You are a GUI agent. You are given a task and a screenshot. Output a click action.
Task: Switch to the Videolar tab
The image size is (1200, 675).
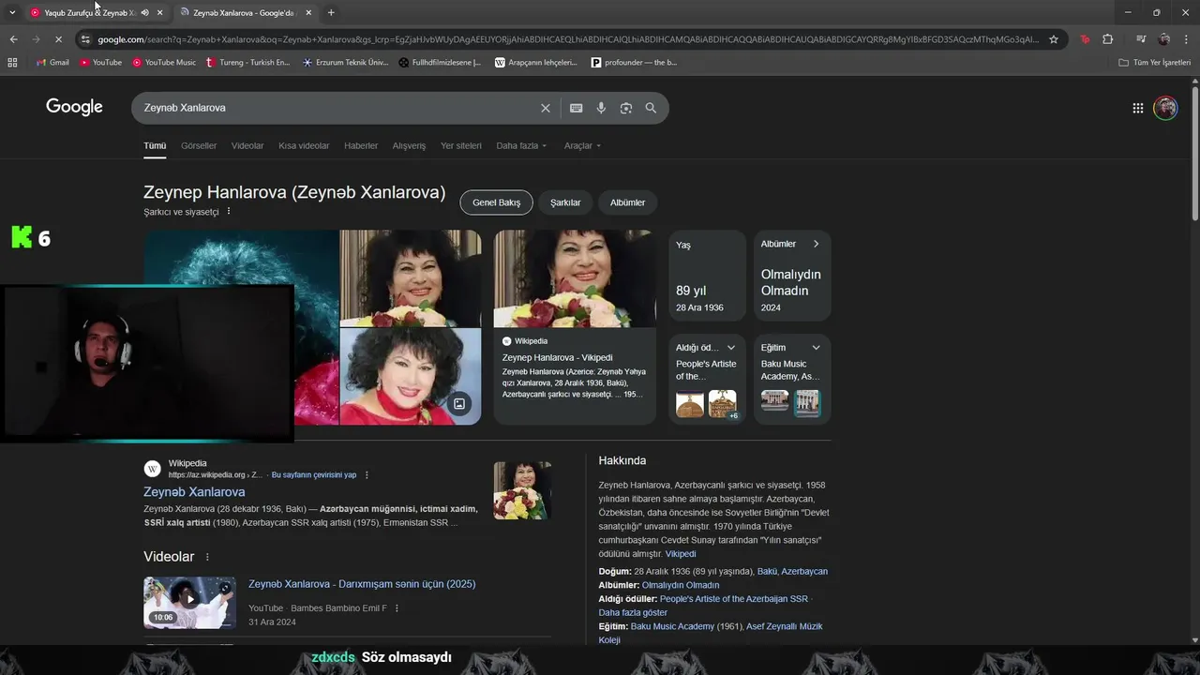[x=247, y=145]
